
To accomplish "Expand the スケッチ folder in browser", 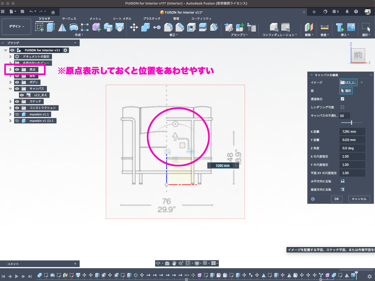I will click(10, 102).
